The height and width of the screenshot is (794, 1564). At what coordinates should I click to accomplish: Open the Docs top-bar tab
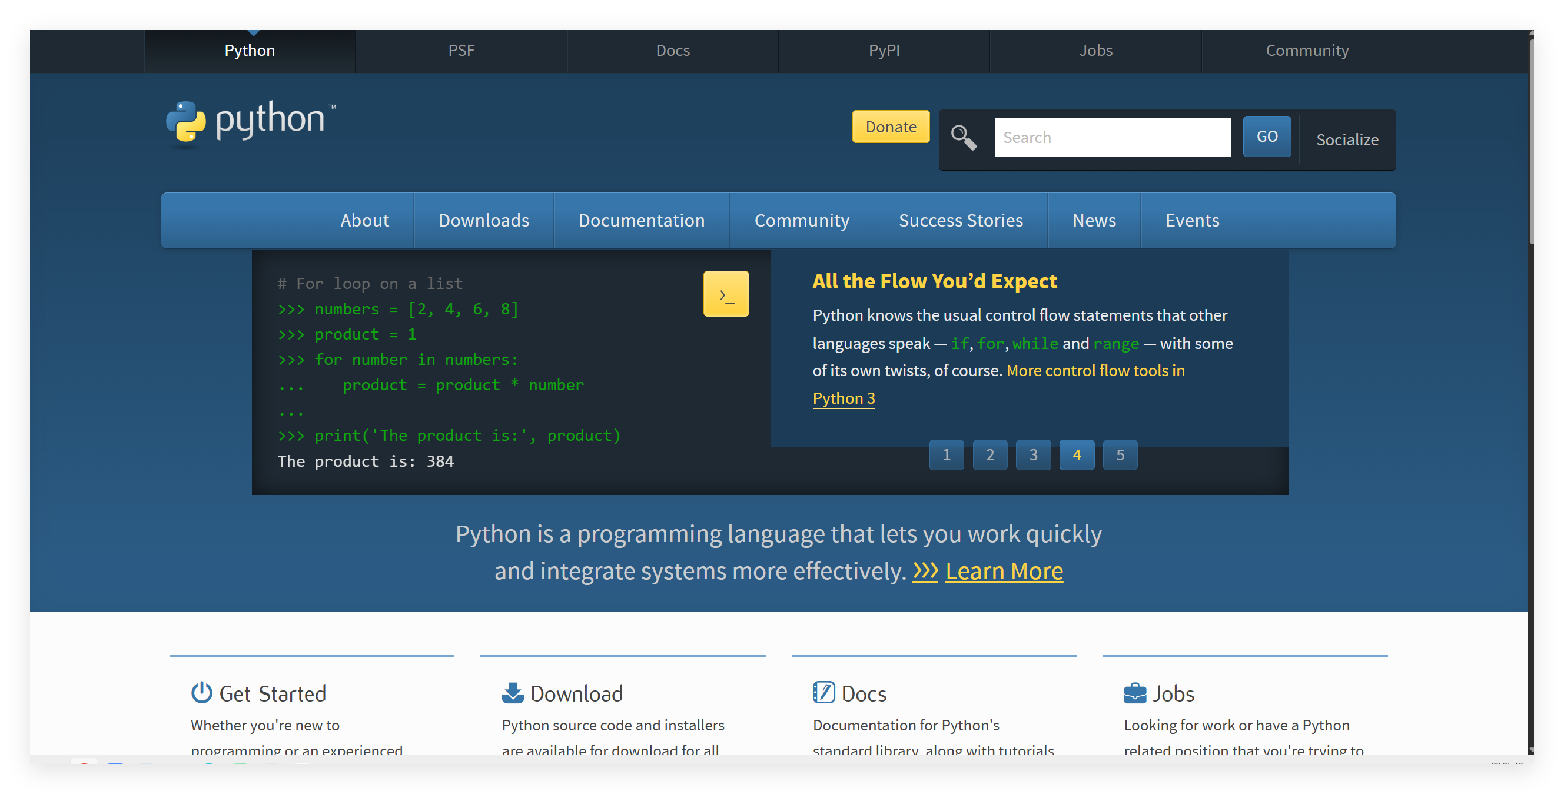(x=673, y=51)
